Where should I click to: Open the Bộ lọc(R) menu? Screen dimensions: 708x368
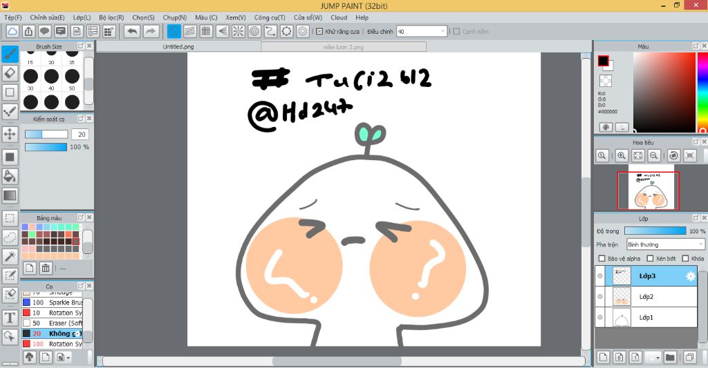(x=111, y=17)
